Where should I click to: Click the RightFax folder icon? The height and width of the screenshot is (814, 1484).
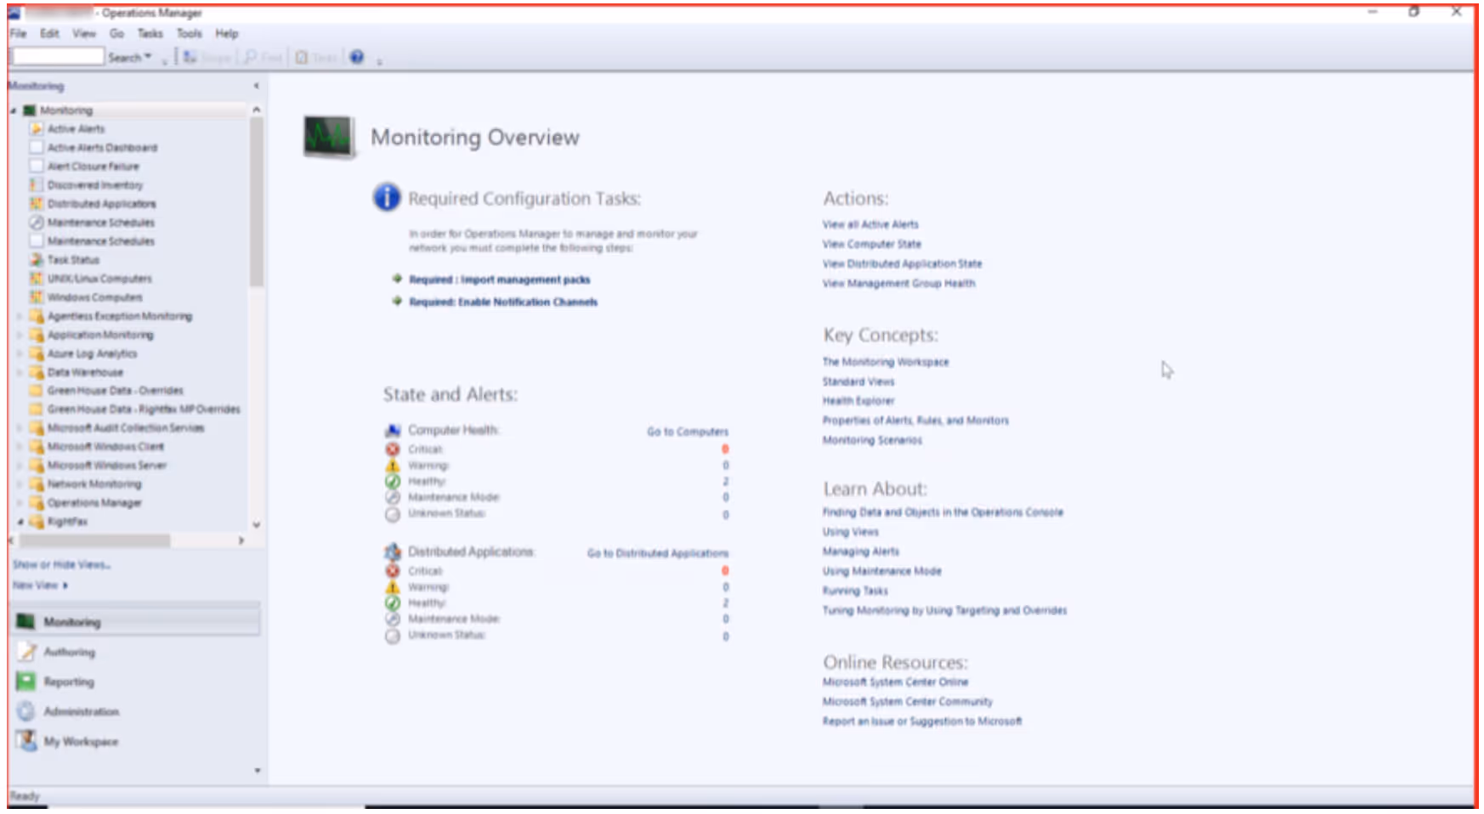click(x=37, y=522)
